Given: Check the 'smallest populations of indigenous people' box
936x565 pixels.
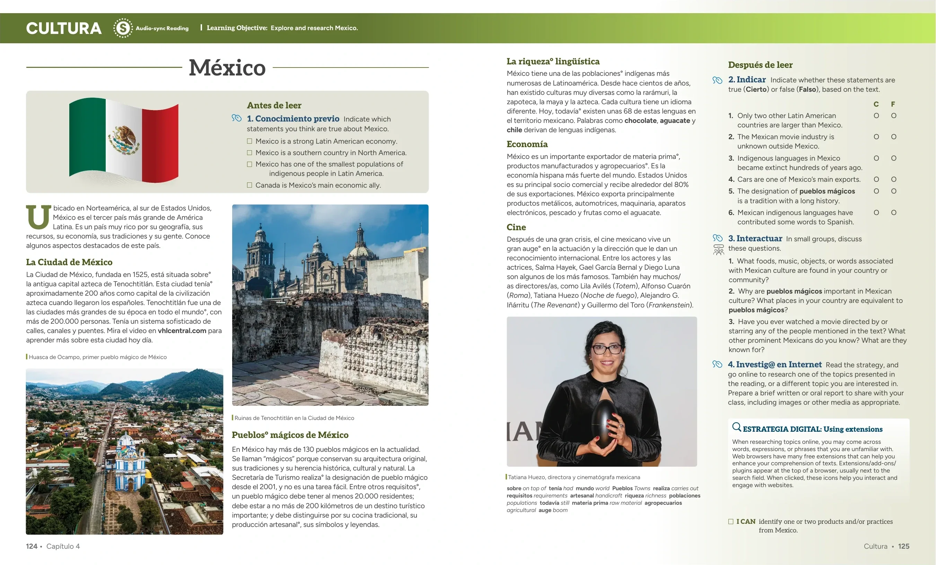Looking at the screenshot, I should pyautogui.click(x=250, y=164).
